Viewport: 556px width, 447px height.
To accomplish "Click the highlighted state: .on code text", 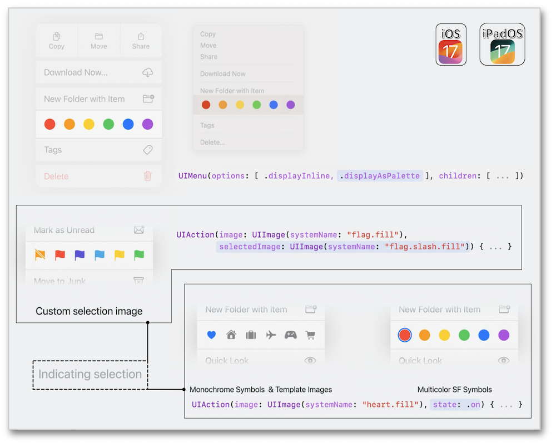I will click(456, 404).
